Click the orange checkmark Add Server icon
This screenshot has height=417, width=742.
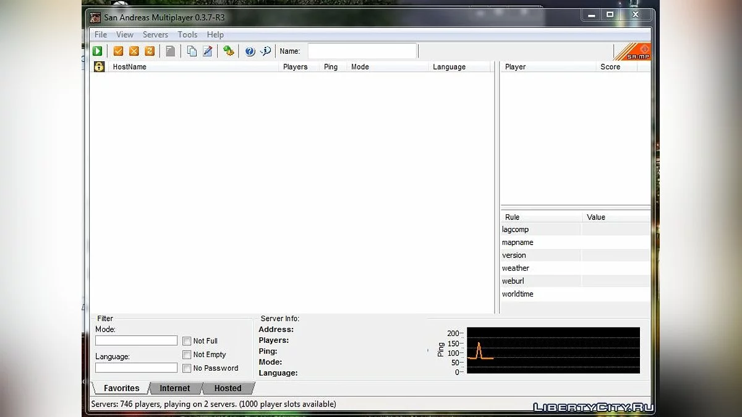point(118,51)
